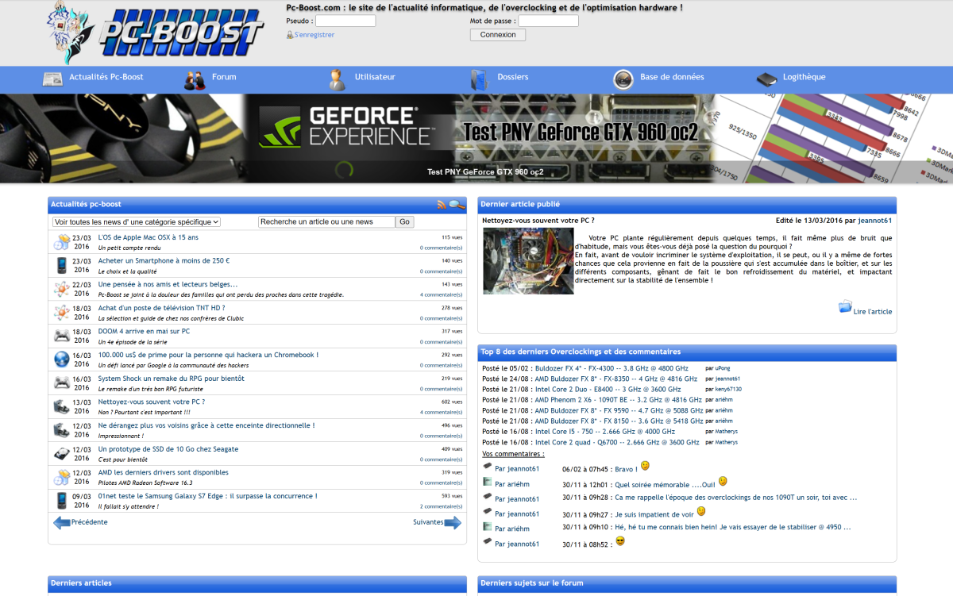This screenshot has width=953, height=596.
Task: Go to the Précédente news page
Action: click(x=90, y=522)
